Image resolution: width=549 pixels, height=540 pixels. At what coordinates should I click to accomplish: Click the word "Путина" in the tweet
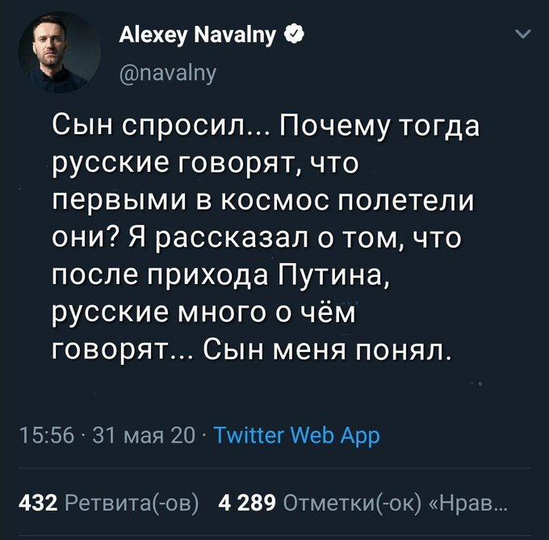333,275
